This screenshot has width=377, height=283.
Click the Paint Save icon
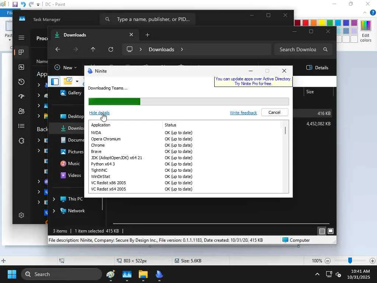pyautogui.click(x=15, y=4)
